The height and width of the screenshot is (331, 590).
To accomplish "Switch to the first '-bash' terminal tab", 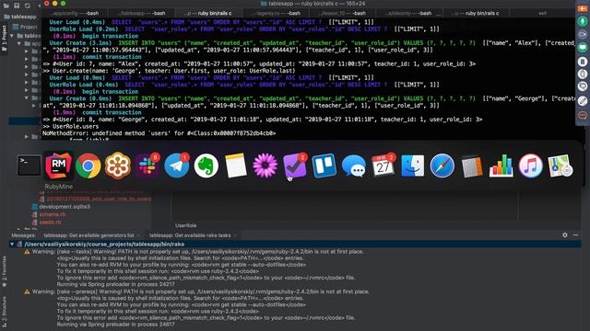I will (75, 13).
